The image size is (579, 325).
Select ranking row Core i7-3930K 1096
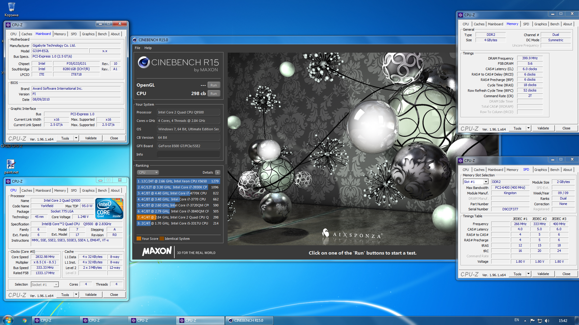point(178,187)
